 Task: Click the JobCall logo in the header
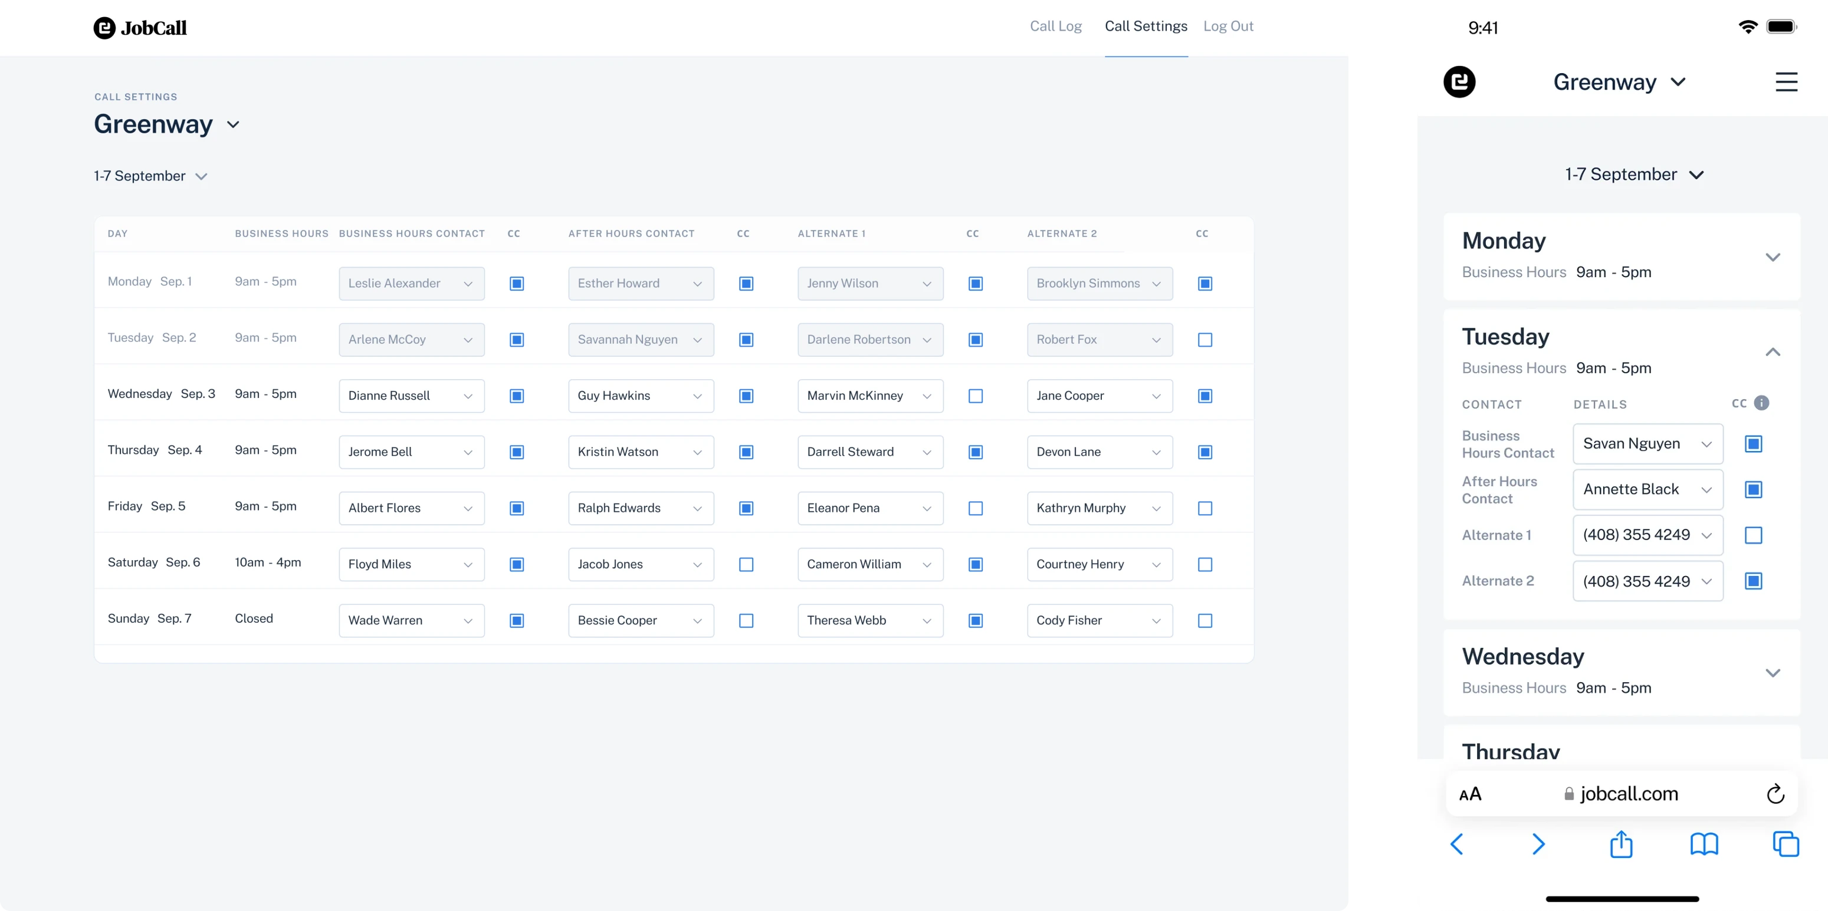click(140, 28)
